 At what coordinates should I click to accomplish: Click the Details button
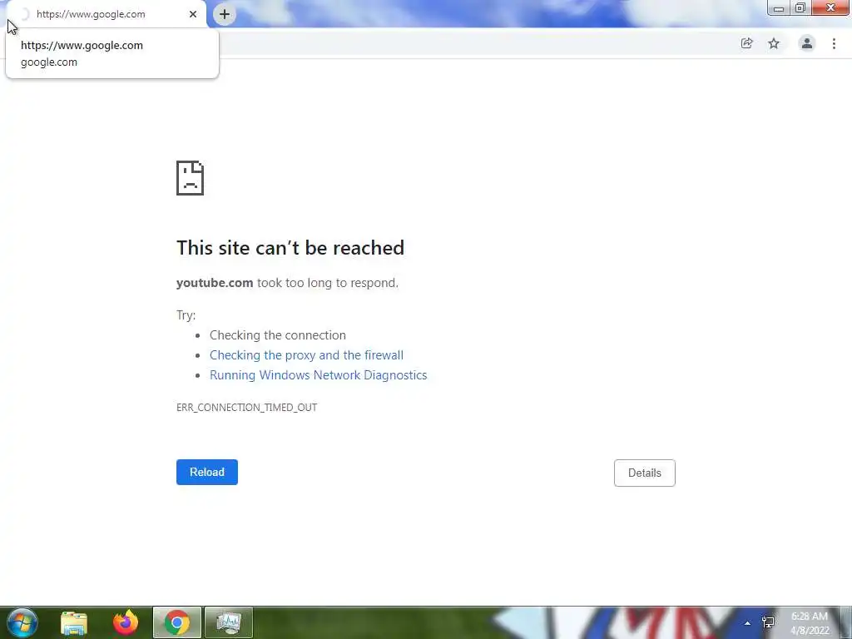645,473
